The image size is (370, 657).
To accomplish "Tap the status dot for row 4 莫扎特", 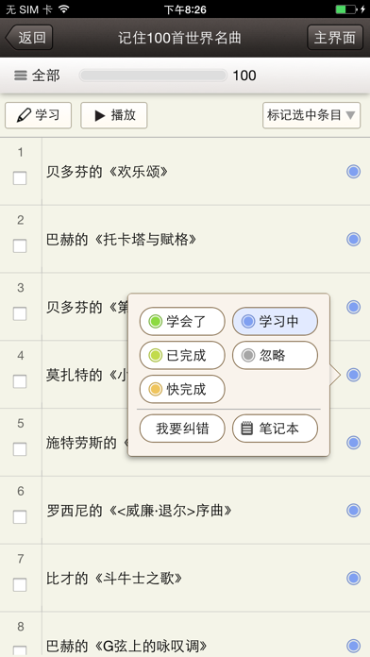I will (353, 375).
